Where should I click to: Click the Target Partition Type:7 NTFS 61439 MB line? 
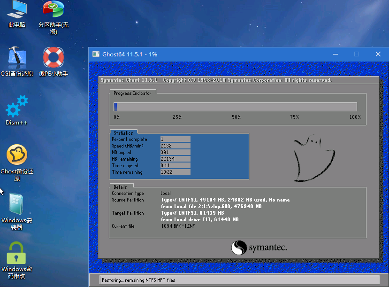point(192,213)
